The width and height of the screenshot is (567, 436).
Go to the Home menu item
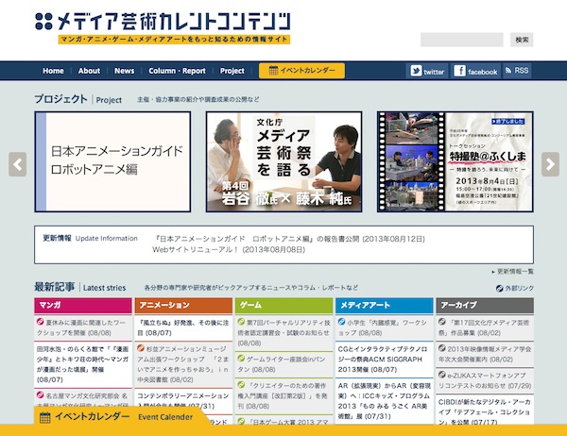(53, 71)
